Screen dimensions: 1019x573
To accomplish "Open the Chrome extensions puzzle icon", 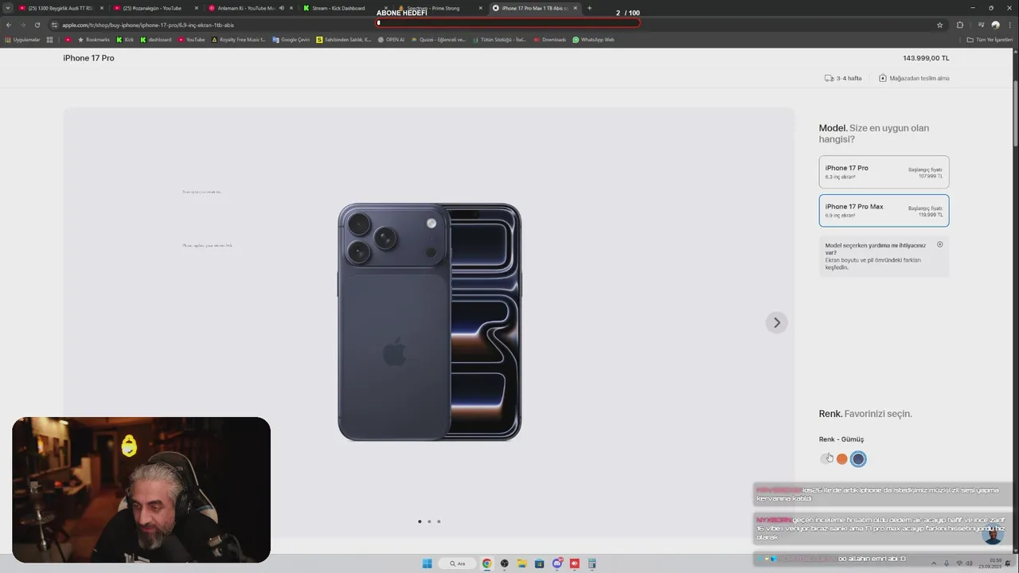I will (959, 25).
